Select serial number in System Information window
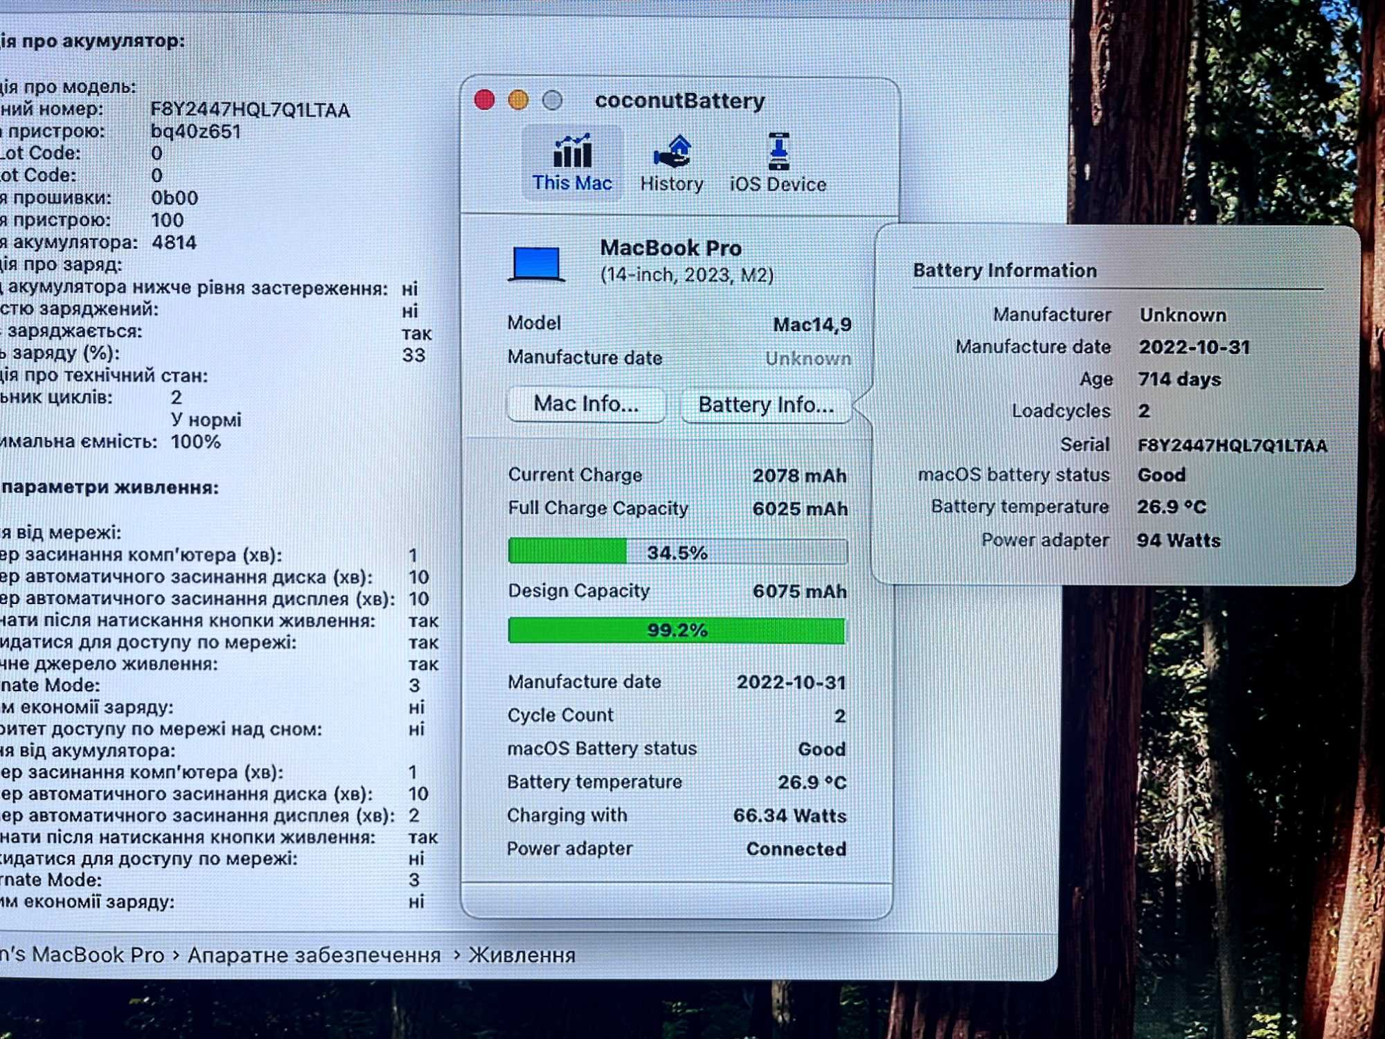The width and height of the screenshot is (1385, 1039). (250, 110)
